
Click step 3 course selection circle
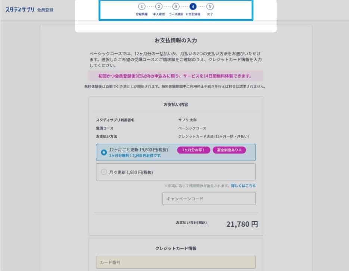[x=176, y=6]
